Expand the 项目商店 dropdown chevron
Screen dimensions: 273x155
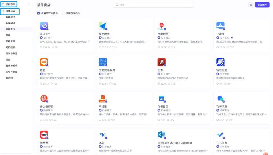pos(28,4)
